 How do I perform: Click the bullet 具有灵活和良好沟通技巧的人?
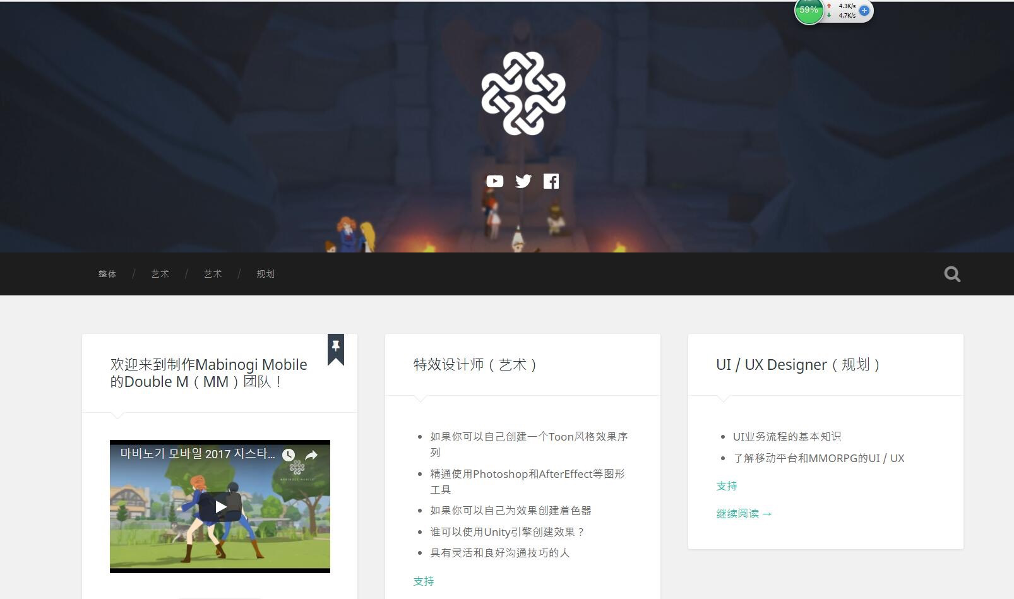point(500,553)
